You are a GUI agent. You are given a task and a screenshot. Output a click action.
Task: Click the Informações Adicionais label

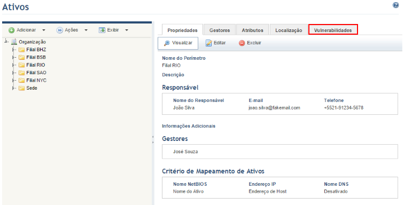[x=189, y=126]
